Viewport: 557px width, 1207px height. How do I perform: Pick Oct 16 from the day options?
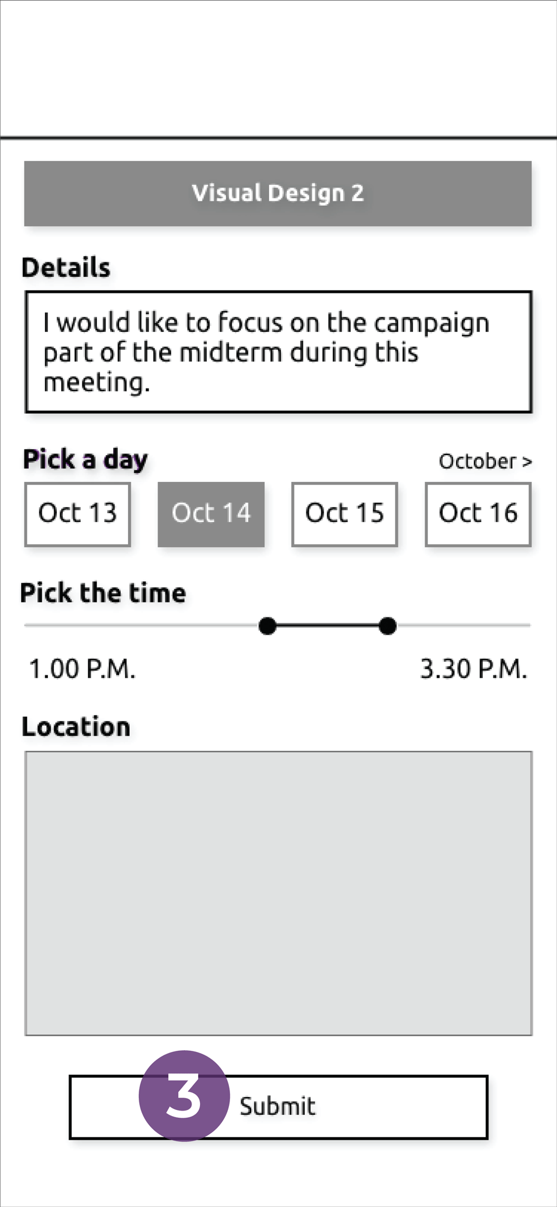tap(478, 514)
